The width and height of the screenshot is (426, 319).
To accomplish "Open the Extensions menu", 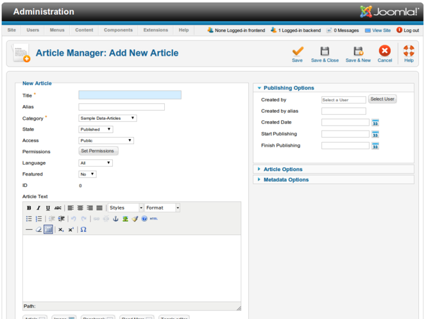I will coord(155,30).
